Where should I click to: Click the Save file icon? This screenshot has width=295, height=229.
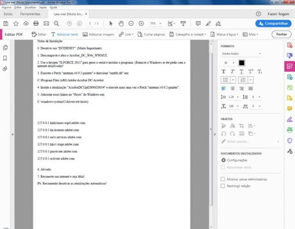(6, 24)
